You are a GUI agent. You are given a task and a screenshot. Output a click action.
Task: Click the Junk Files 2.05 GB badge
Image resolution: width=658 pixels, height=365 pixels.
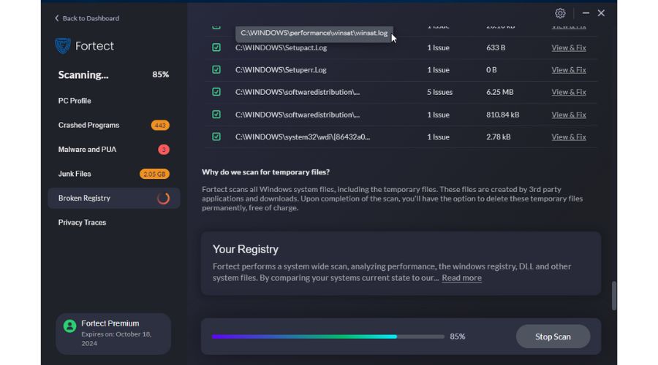coord(154,174)
